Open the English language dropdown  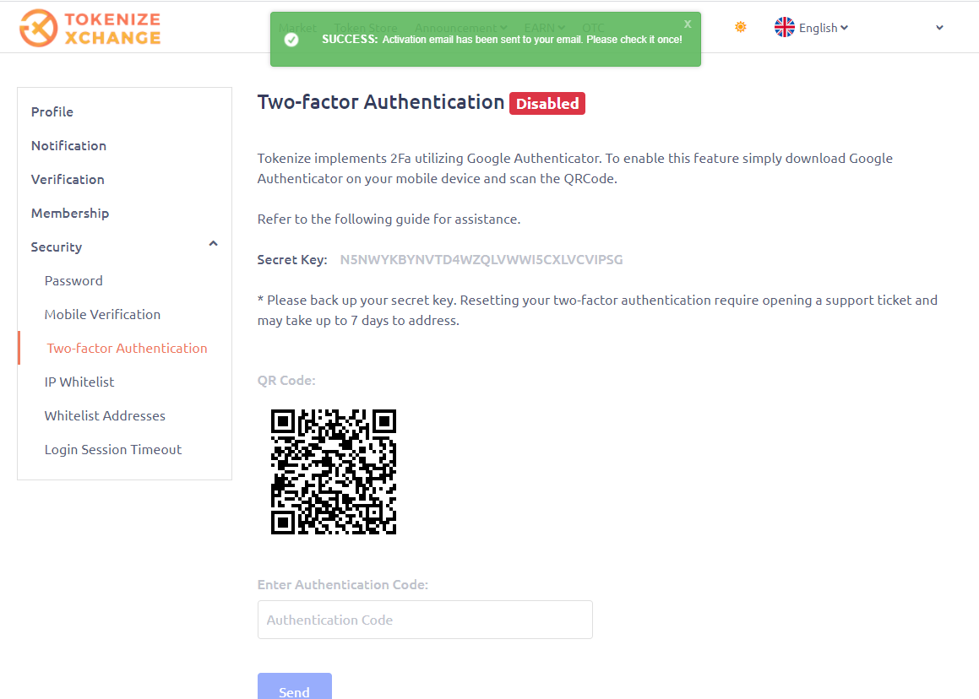(823, 28)
